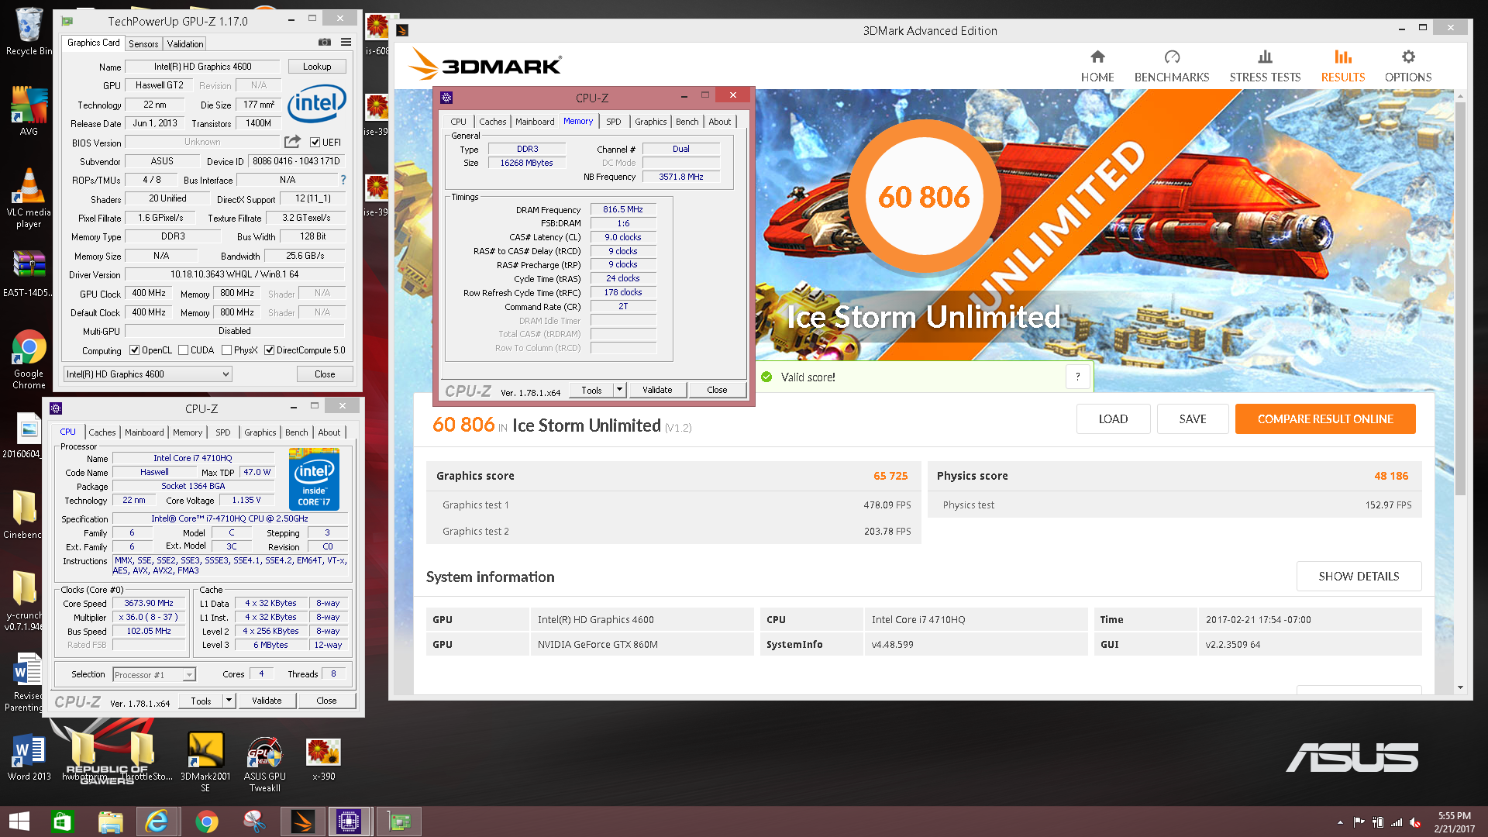The height and width of the screenshot is (837, 1488).
Task: Open Windows Store taskbar icon
Action: [62, 821]
